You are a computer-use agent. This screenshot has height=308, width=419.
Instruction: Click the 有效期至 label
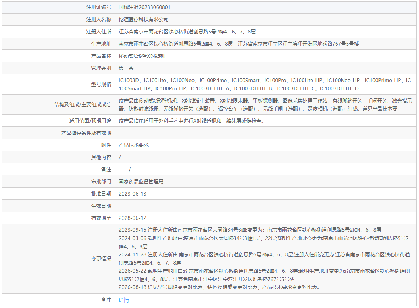[x=101, y=218]
